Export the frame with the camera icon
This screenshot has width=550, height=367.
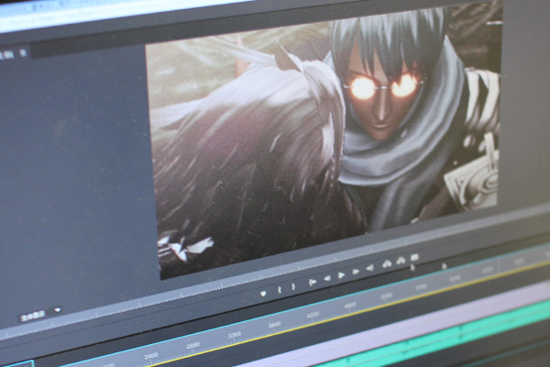click(x=414, y=258)
